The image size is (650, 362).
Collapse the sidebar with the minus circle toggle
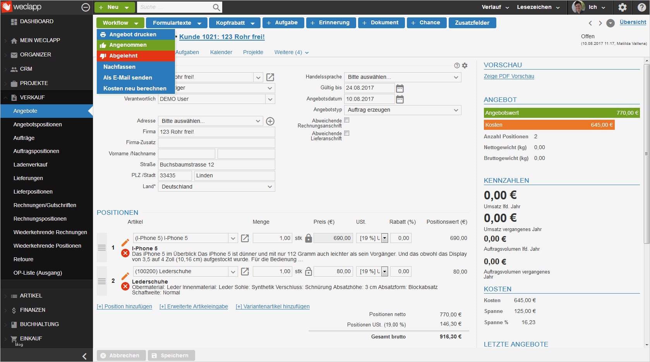pos(86,7)
